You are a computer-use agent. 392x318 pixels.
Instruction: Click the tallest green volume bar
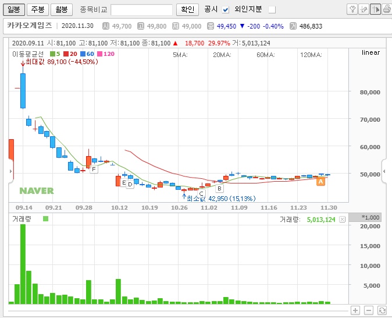(x=23, y=264)
